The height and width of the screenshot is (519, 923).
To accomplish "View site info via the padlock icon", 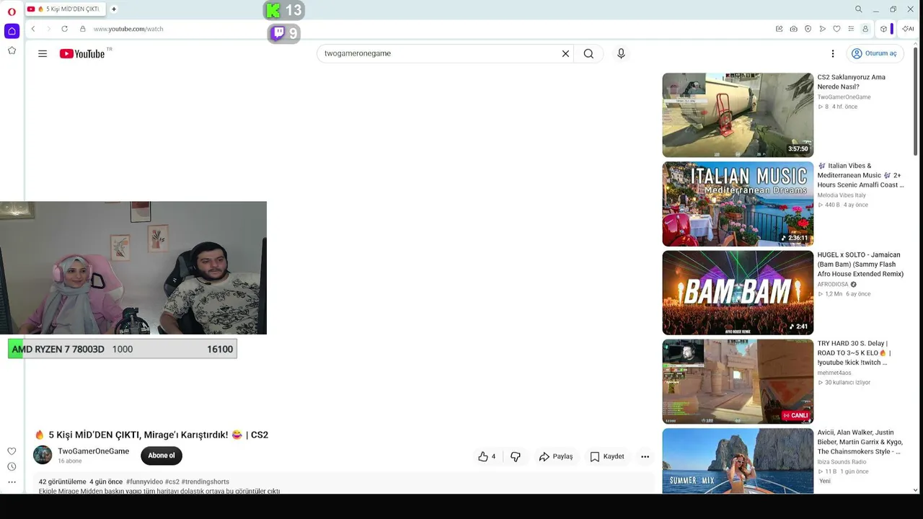I will point(83,29).
